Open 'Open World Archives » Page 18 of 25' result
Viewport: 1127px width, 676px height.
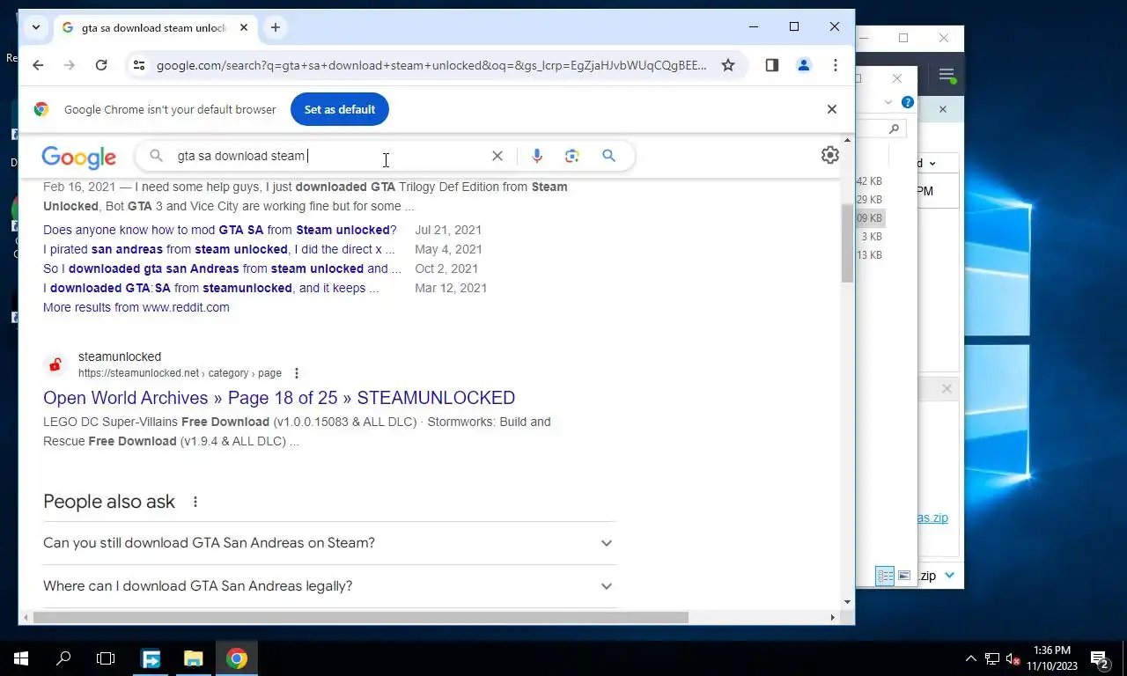(279, 398)
